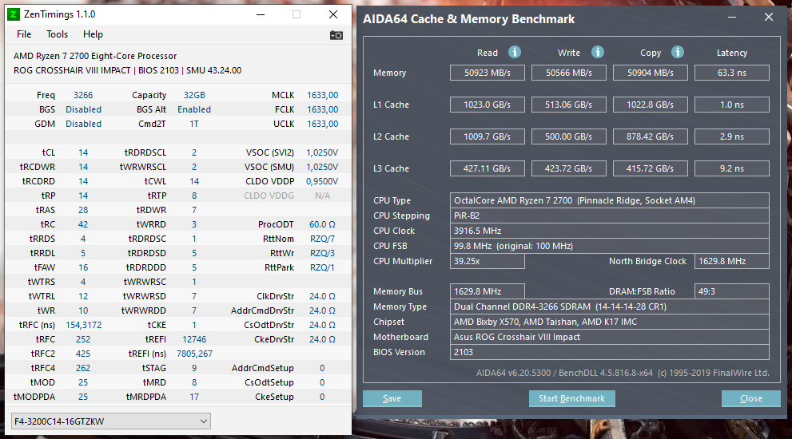This screenshot has width=792, height=439.
Task: Click the Save button in AIDA64
Action: 392,398
